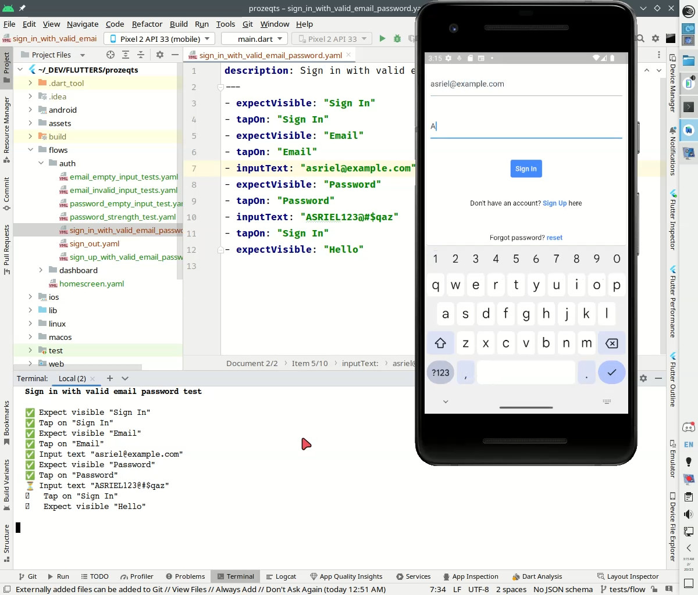The height and width of the screenshot is (595, 698).
Task: Select opened file with the target icon
Action: (x=111, y=55)
